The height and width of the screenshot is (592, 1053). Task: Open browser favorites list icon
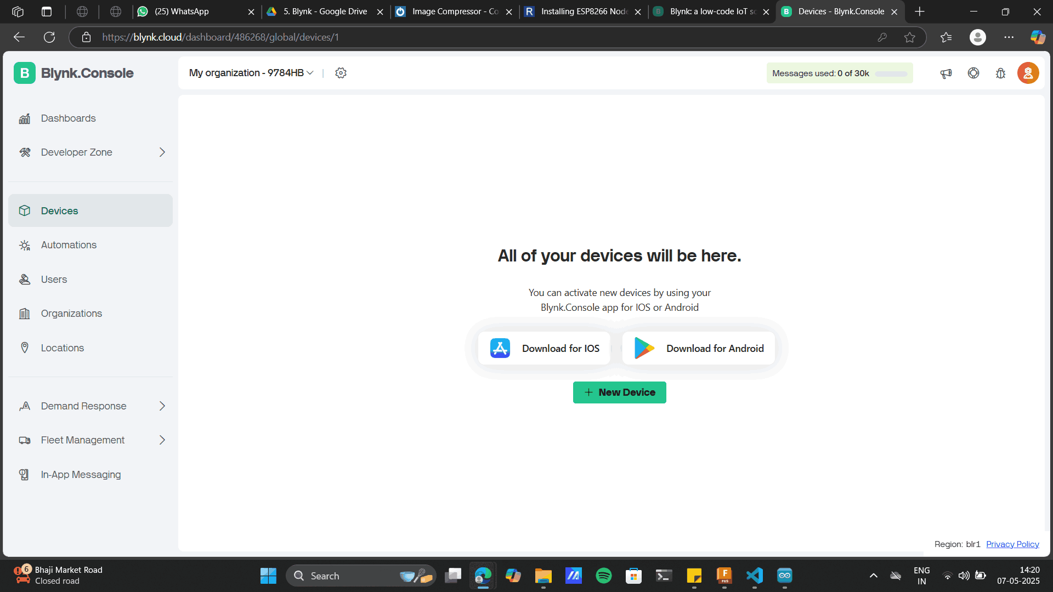[946, 37]
